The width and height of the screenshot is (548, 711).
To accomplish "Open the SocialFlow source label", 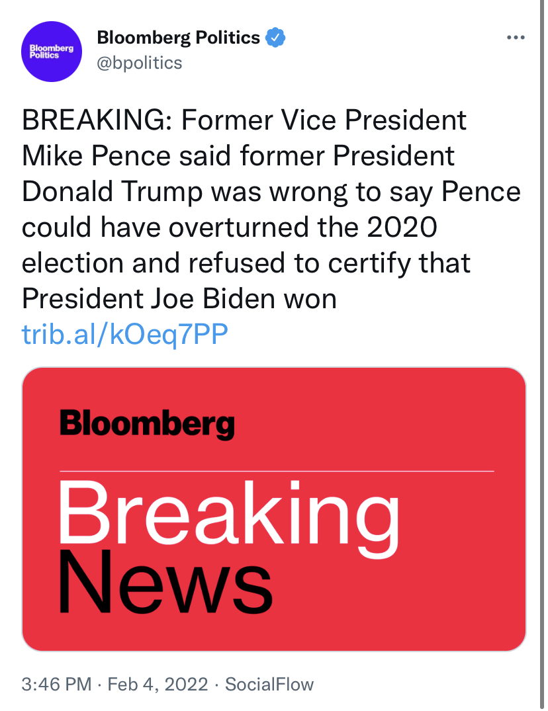I will tap(269, 685).
